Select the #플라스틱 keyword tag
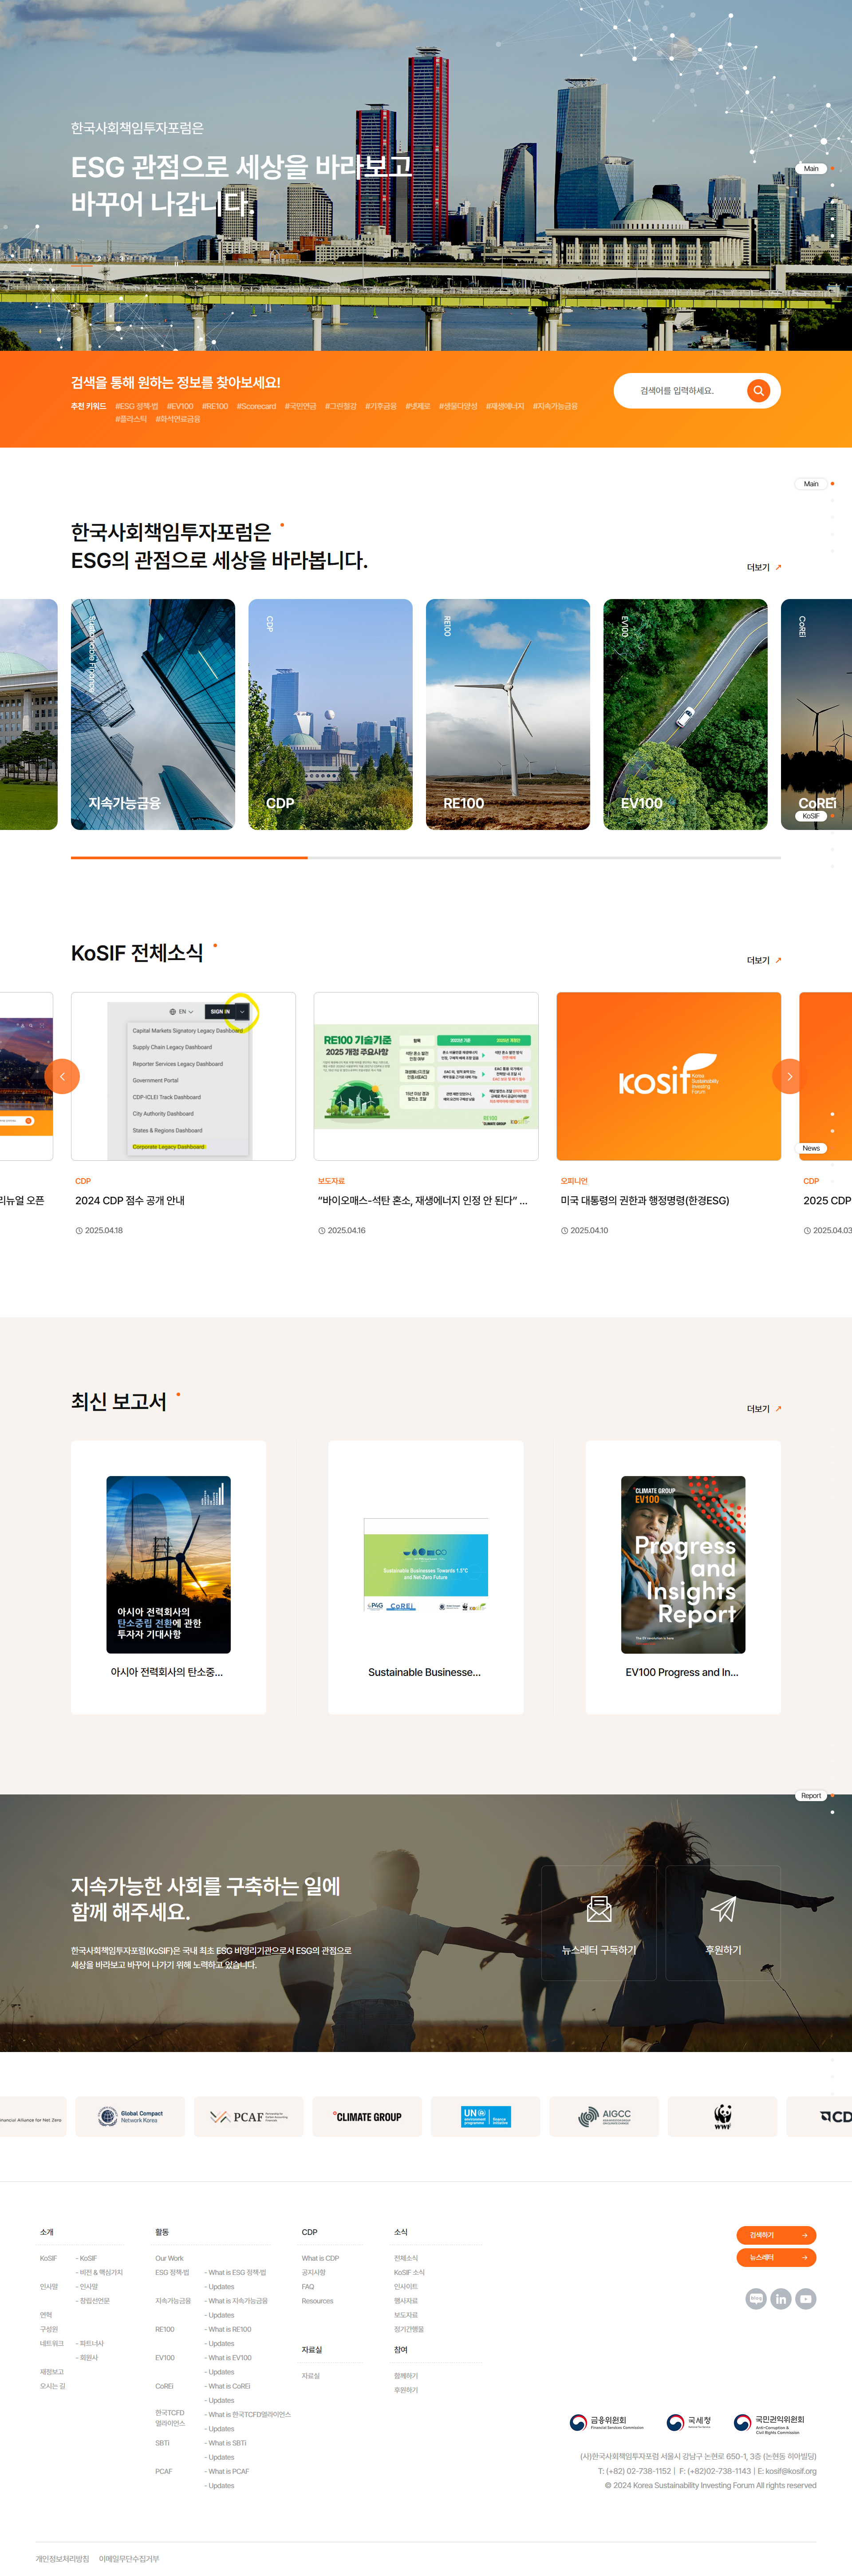Image resolution: width=852 pixels, height=2576 pixels. click(x=131, y=419)
